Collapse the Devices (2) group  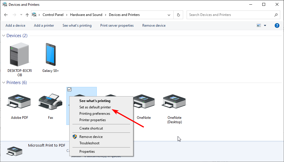point(4,36)
